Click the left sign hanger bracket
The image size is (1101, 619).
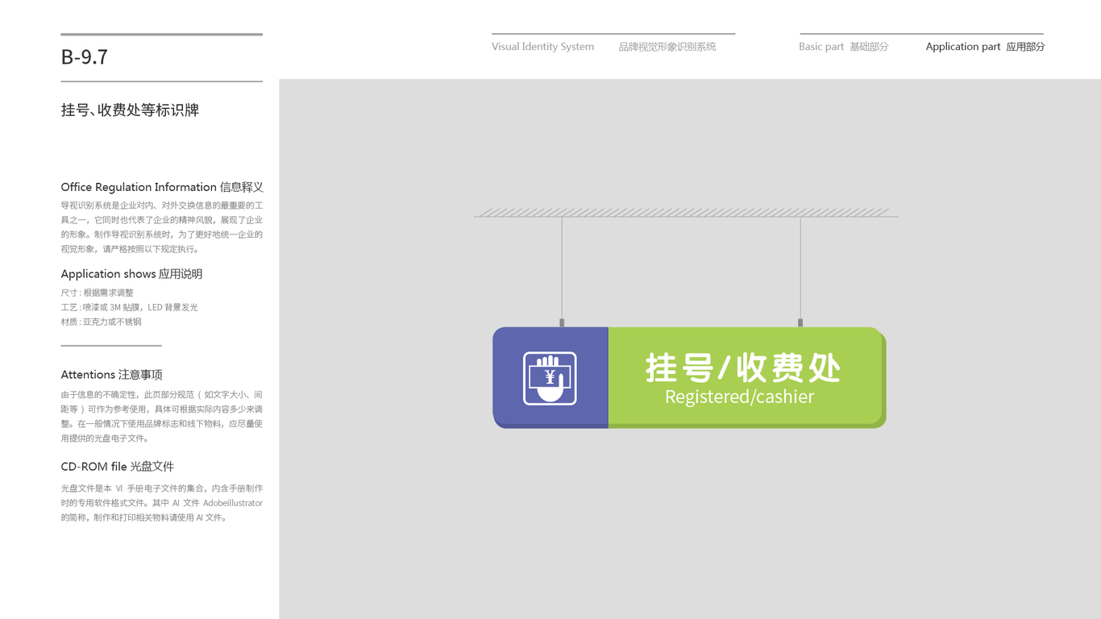(562, 322)
